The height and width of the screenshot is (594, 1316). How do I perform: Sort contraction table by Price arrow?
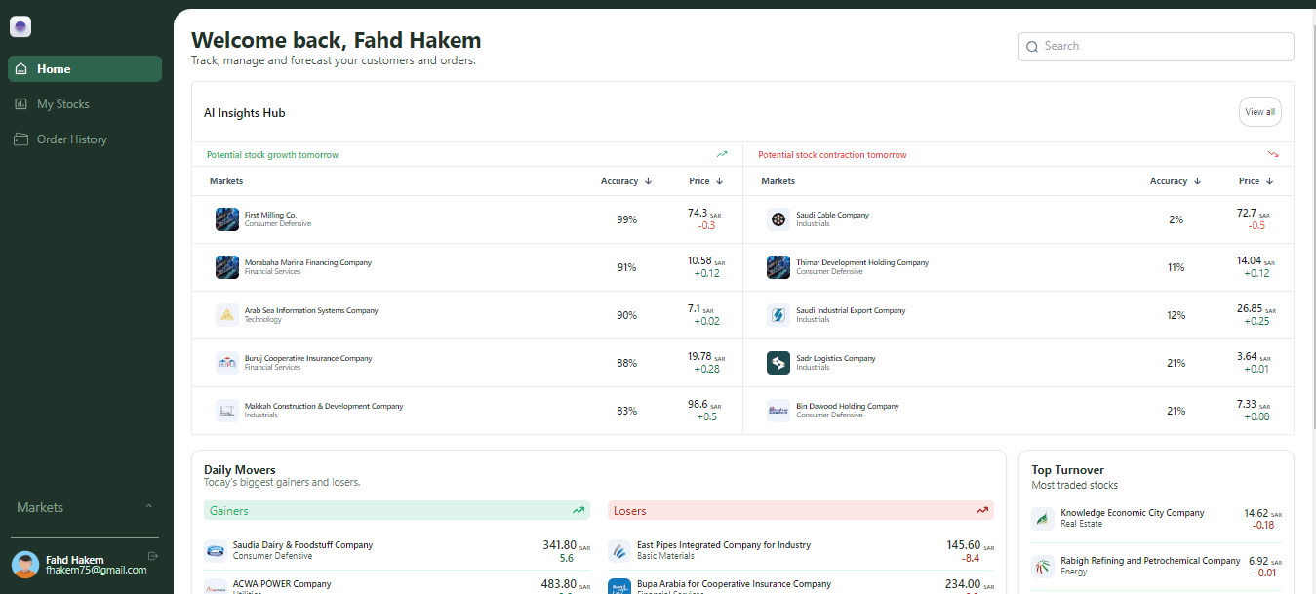coord(1269,181)
